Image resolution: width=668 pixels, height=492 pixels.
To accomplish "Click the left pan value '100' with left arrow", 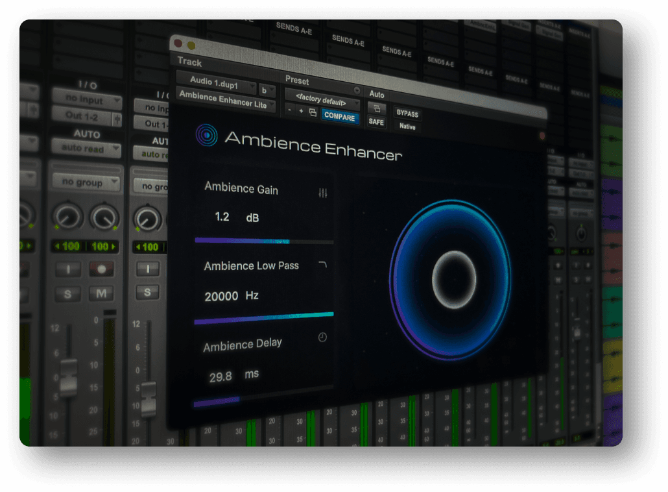I will (67, 247).
